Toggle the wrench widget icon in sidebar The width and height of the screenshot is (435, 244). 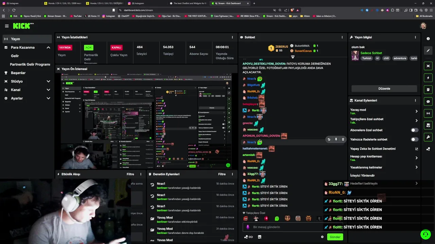click(x=428, y=137)
